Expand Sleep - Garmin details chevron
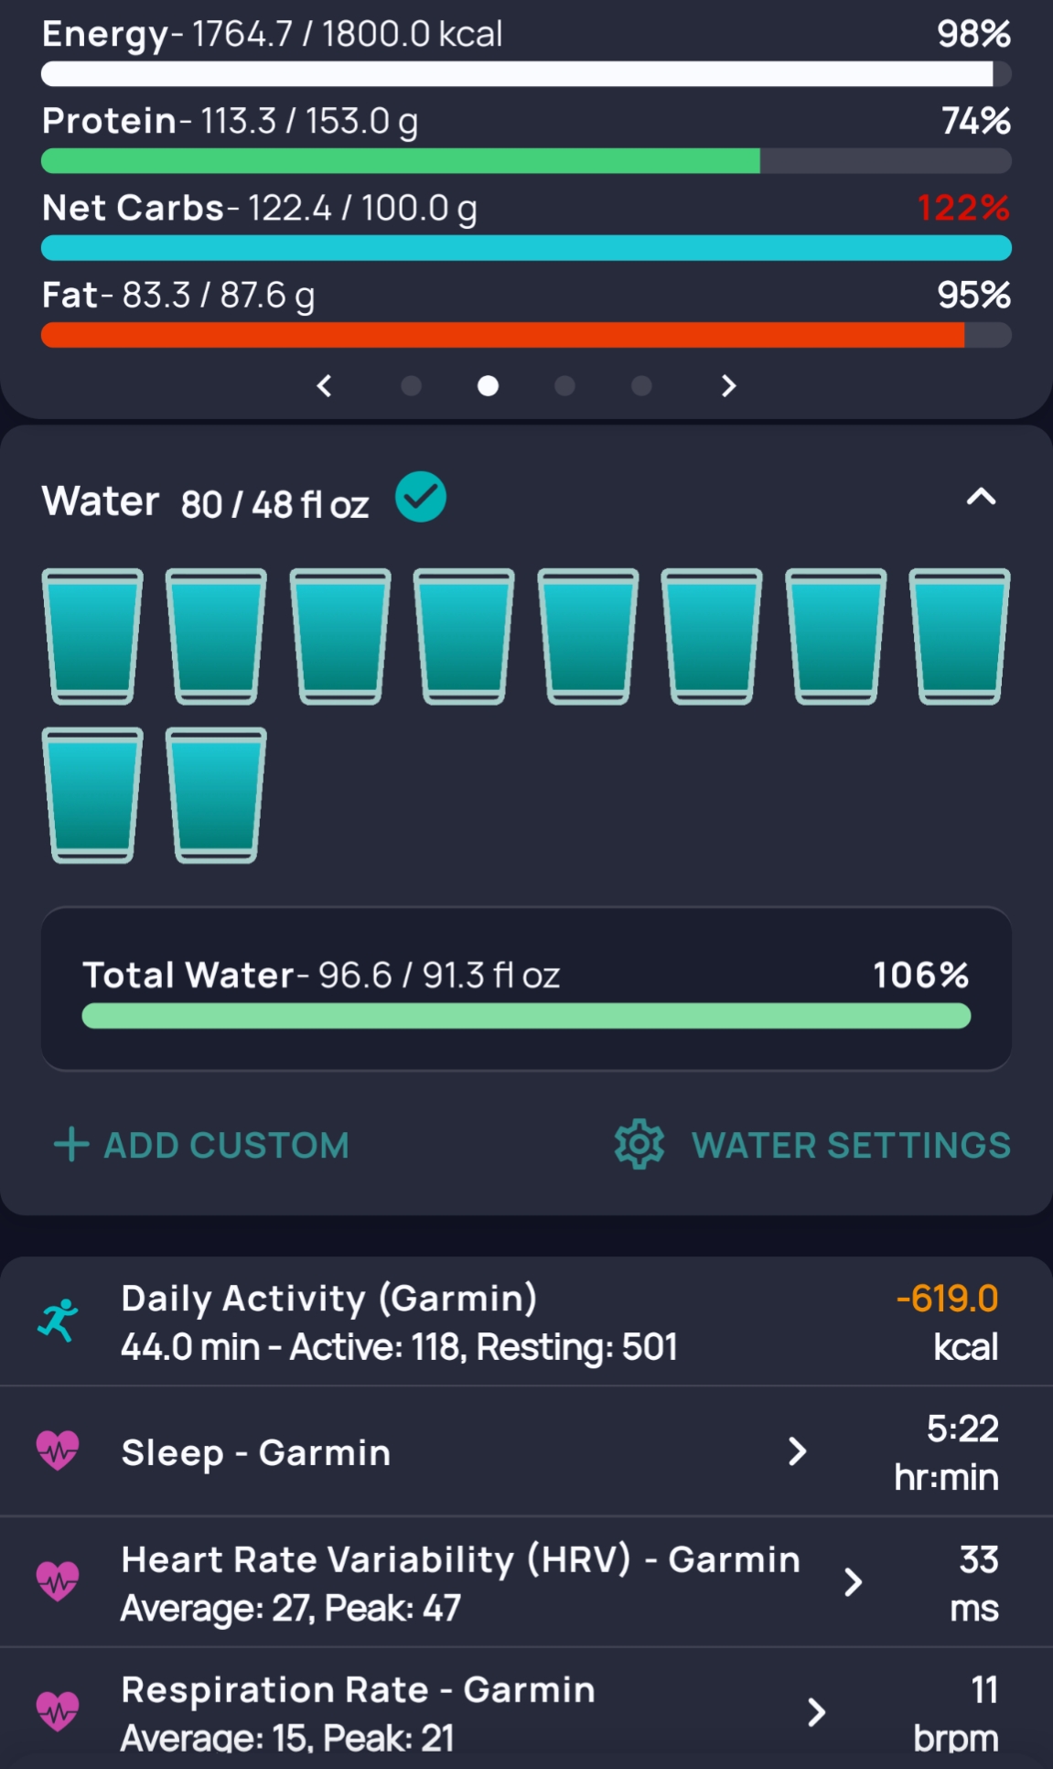Screen dimensions: 1053x1769 point(798,1451)
